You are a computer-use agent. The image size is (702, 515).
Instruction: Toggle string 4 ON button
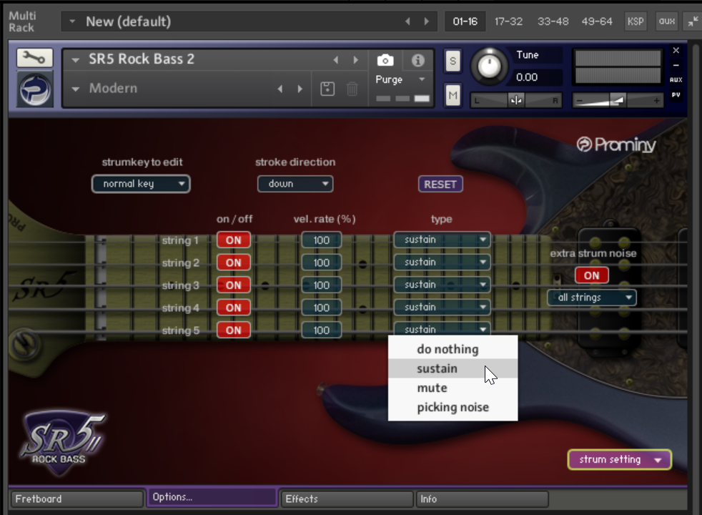click(233, 308)
